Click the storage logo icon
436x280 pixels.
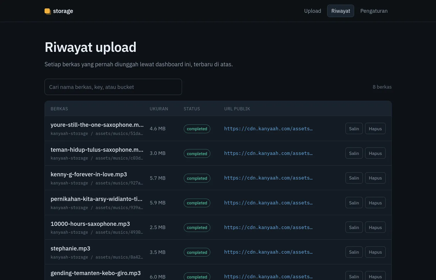(x=48, y=11)
